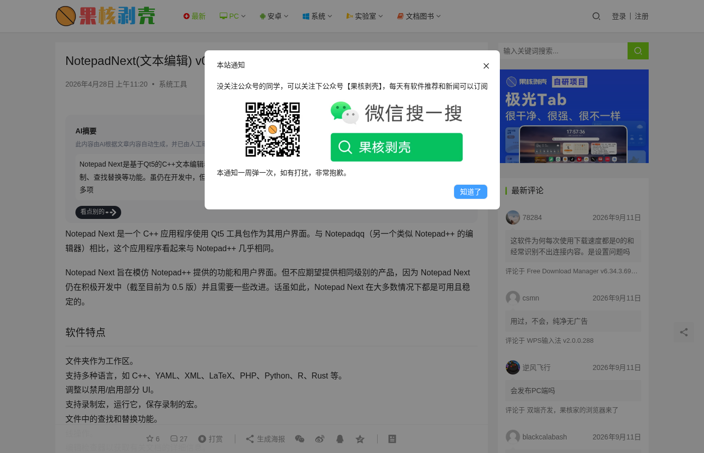704x453 pixels.
Task: Click the 最新评论 sidebar heading
Action: tap(527, 190)
